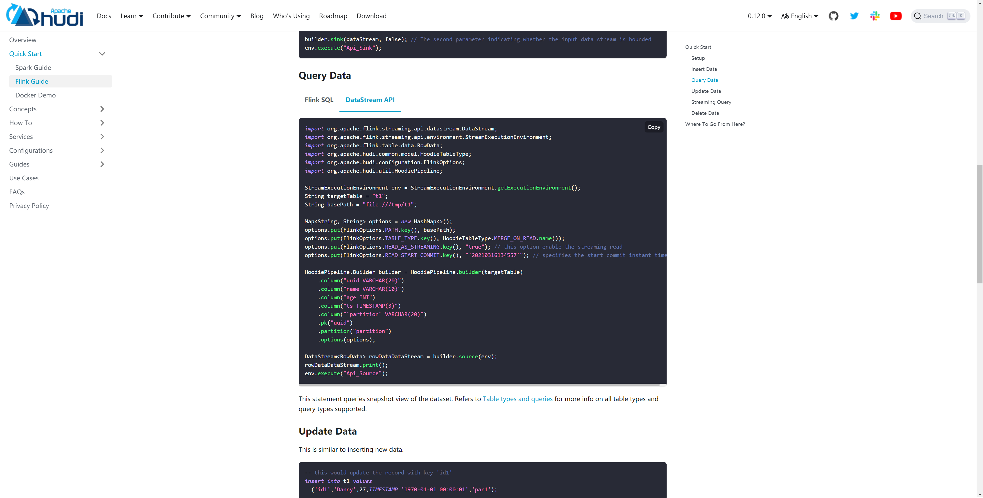Select the DataStream API tab
This screenshot has height=498, width=983.
pos(370,100)
